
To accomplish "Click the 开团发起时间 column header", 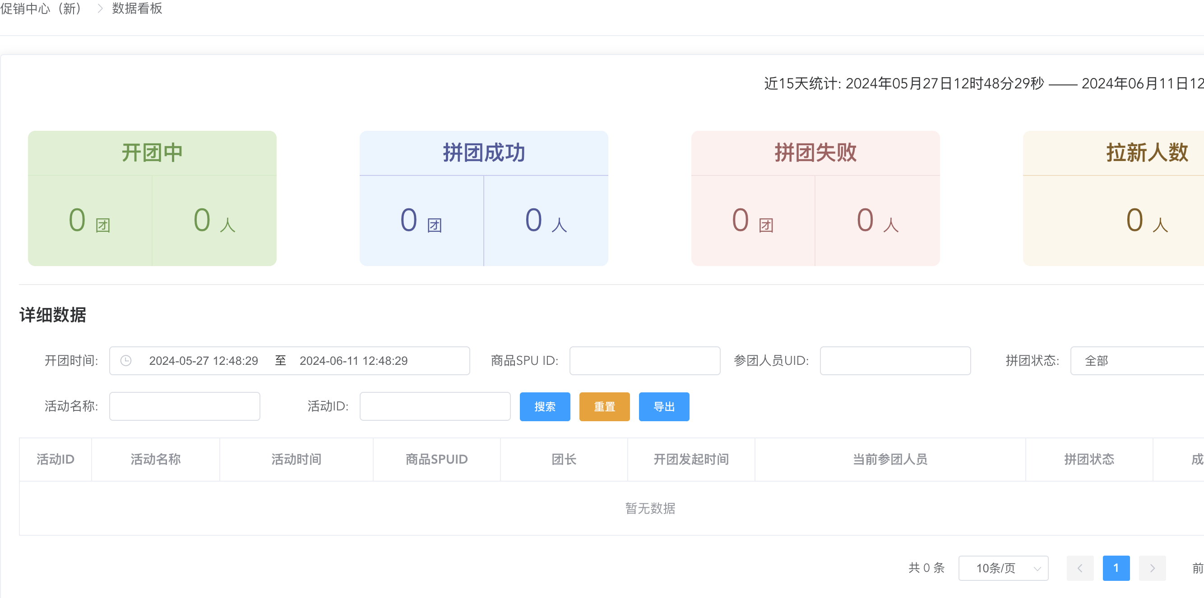I will (691, 459).
